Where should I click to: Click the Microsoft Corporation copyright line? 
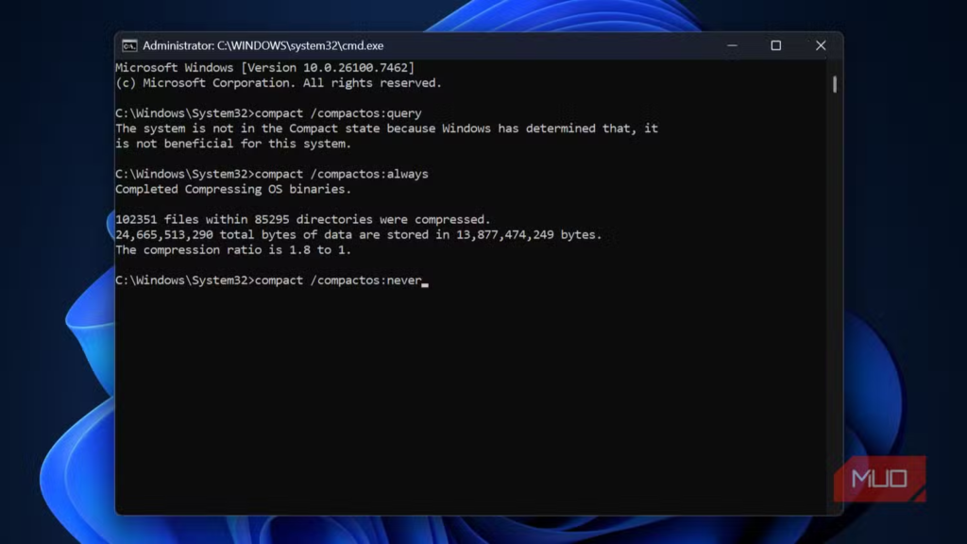(x=278, y=83)
